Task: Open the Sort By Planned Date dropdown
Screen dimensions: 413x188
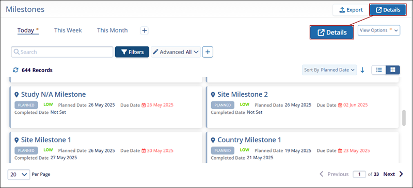Action: [329, 70]
